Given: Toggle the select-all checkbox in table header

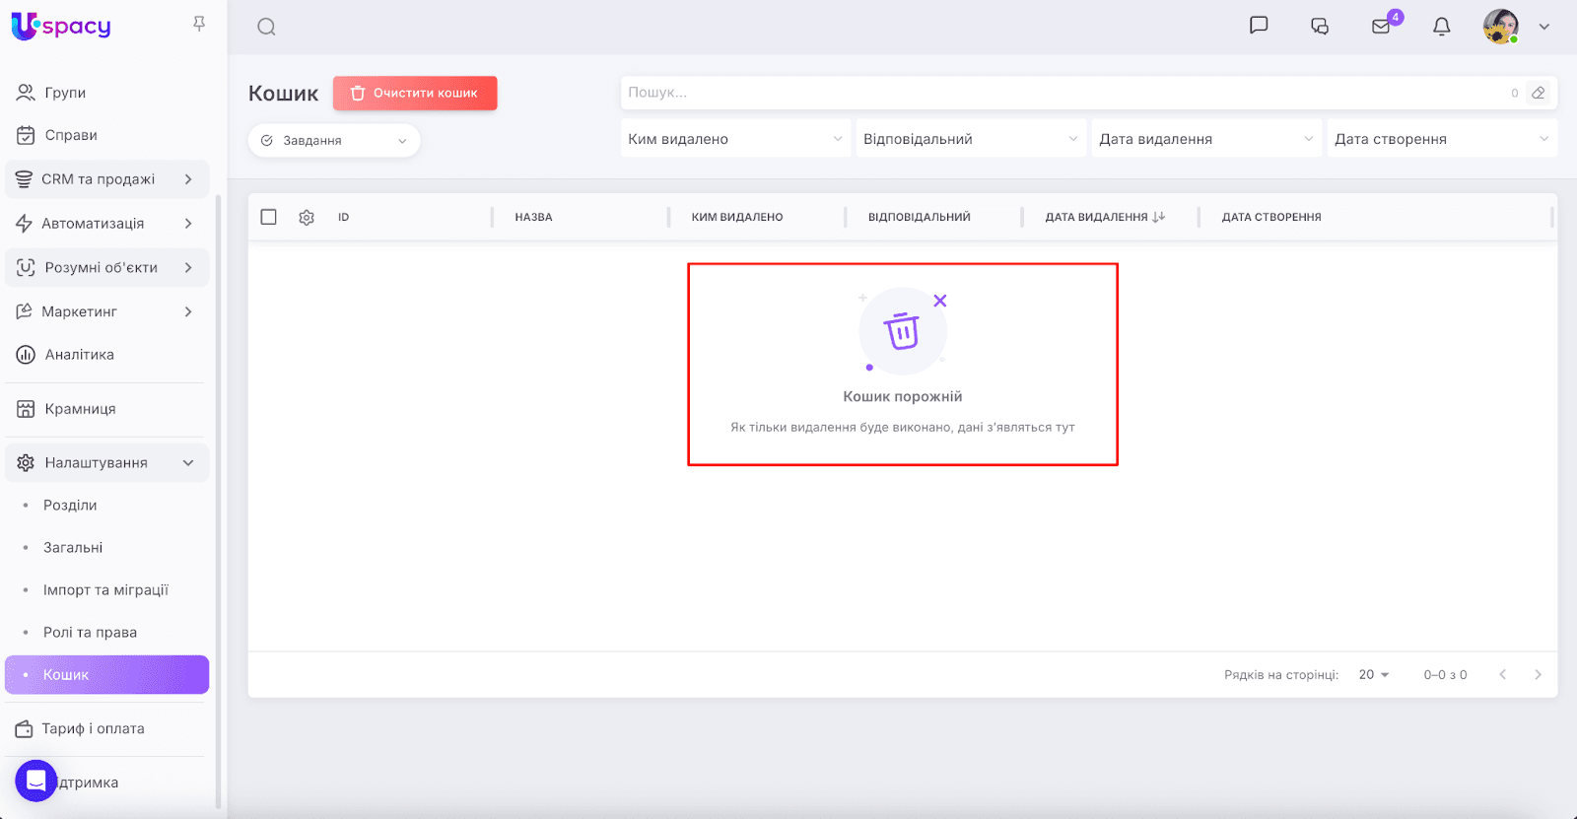Looking at the screenshot, I should (x=268, y=217).
